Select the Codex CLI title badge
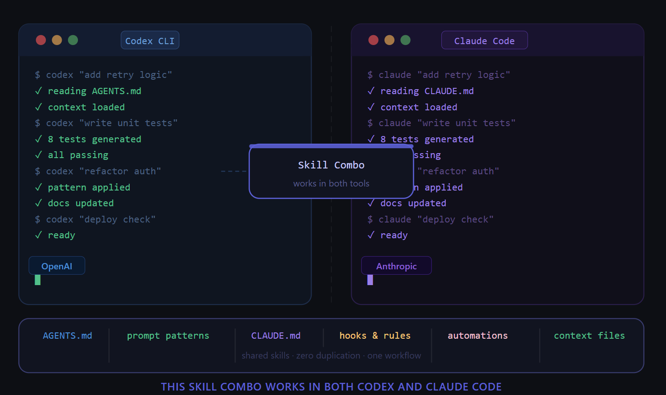Screen dimensions: 666x395 150,41
